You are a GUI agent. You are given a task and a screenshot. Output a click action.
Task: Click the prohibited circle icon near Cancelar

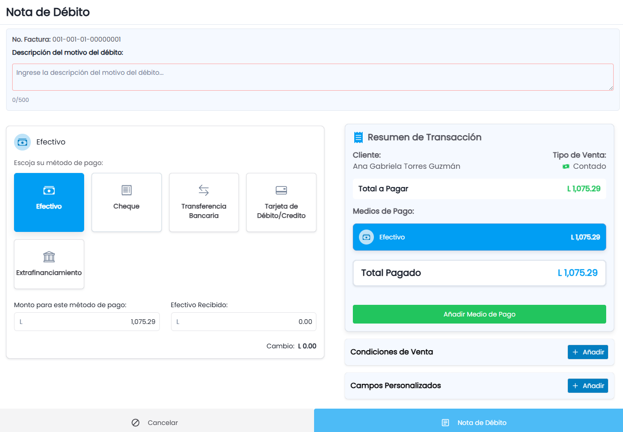[x=136, y=423]
